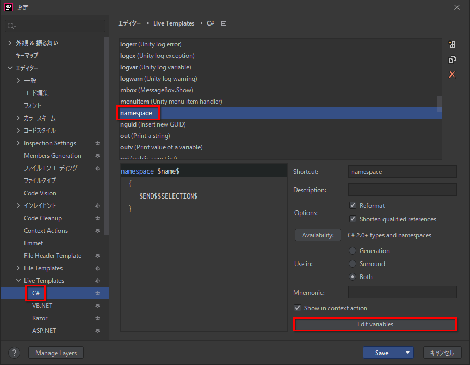Click Live Templates in the breadcrumb
470x365 pixels.
174,23
